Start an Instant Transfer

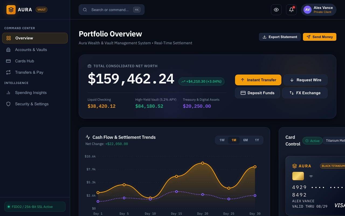pyautogui.click(x=258, y=80)
